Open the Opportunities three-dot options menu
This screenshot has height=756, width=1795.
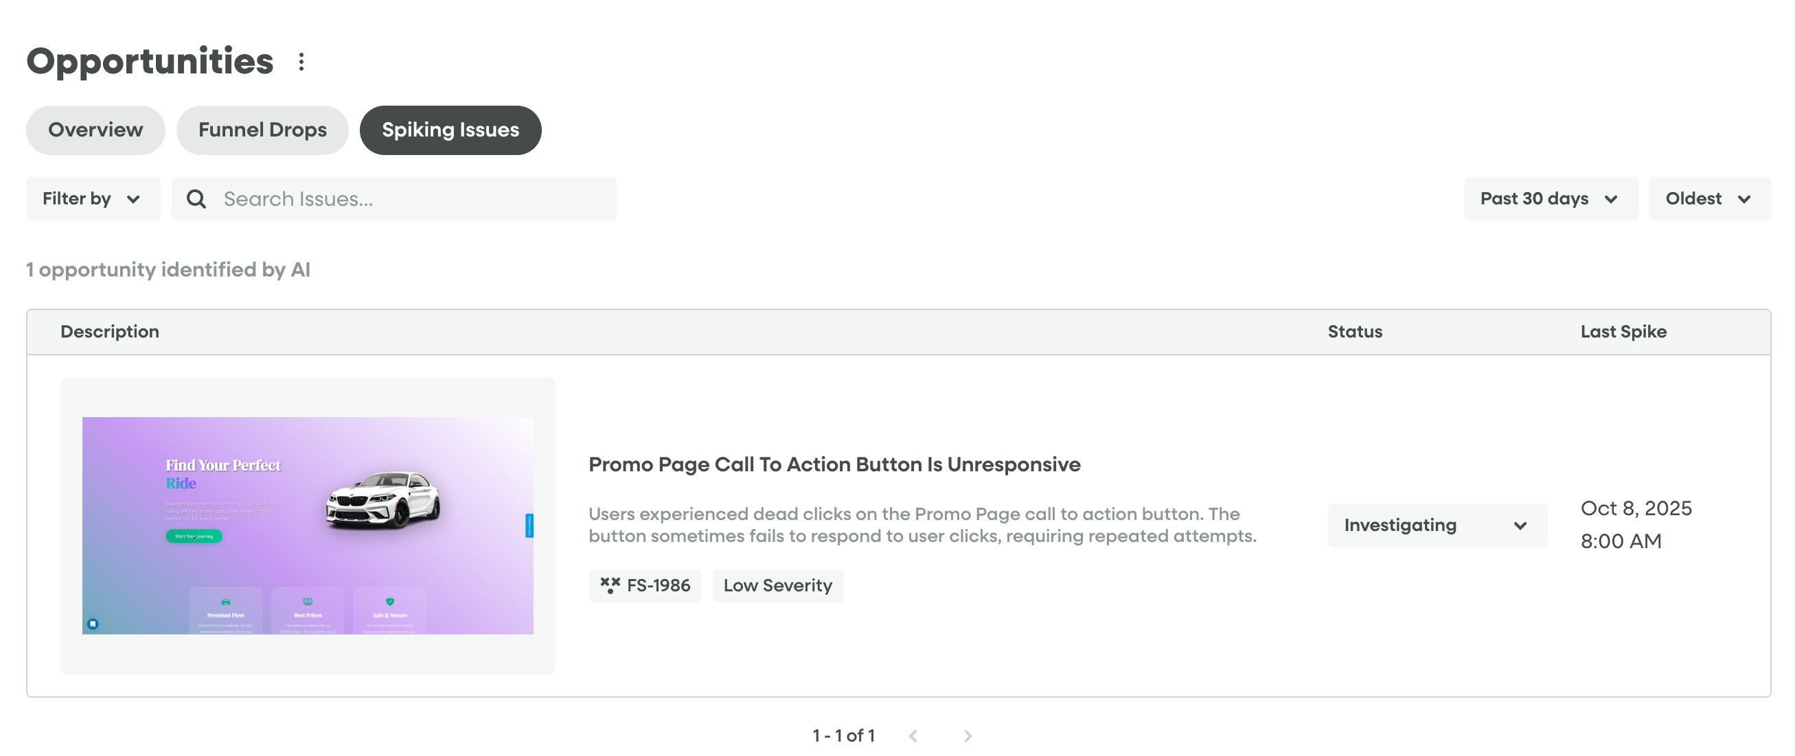(301, 62)
